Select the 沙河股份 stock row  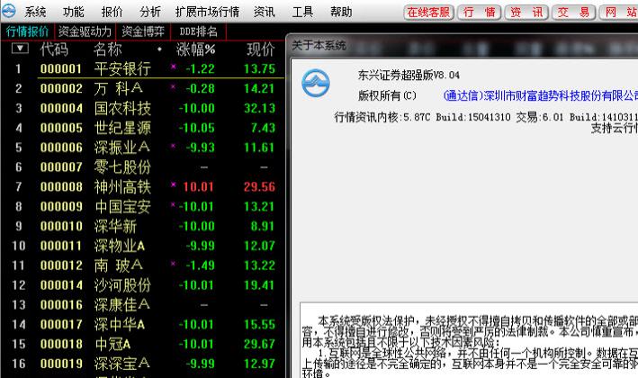[x=142, y=284]
